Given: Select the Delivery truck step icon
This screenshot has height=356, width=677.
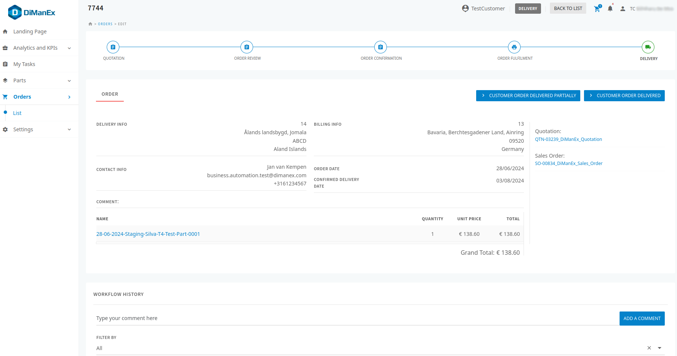Looking at the screenshot, I should coord(648,47).
